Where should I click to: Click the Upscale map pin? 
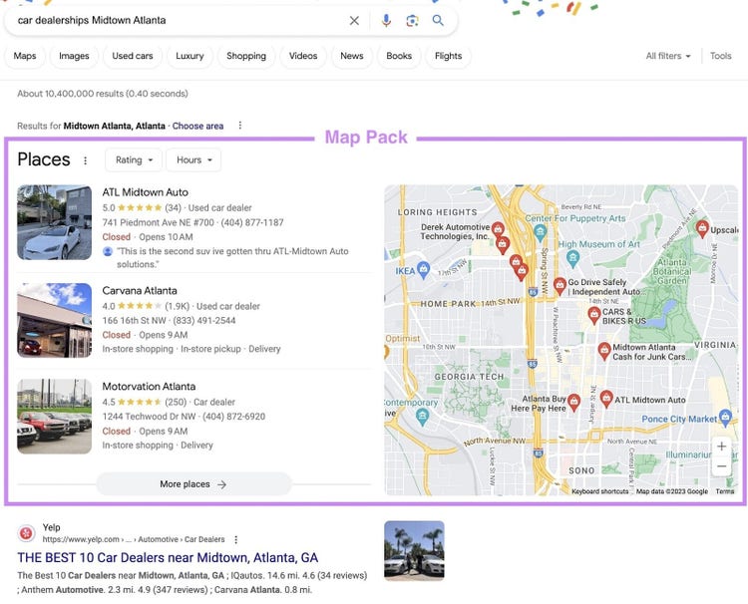pyautogui.click(x=702, y=228)
